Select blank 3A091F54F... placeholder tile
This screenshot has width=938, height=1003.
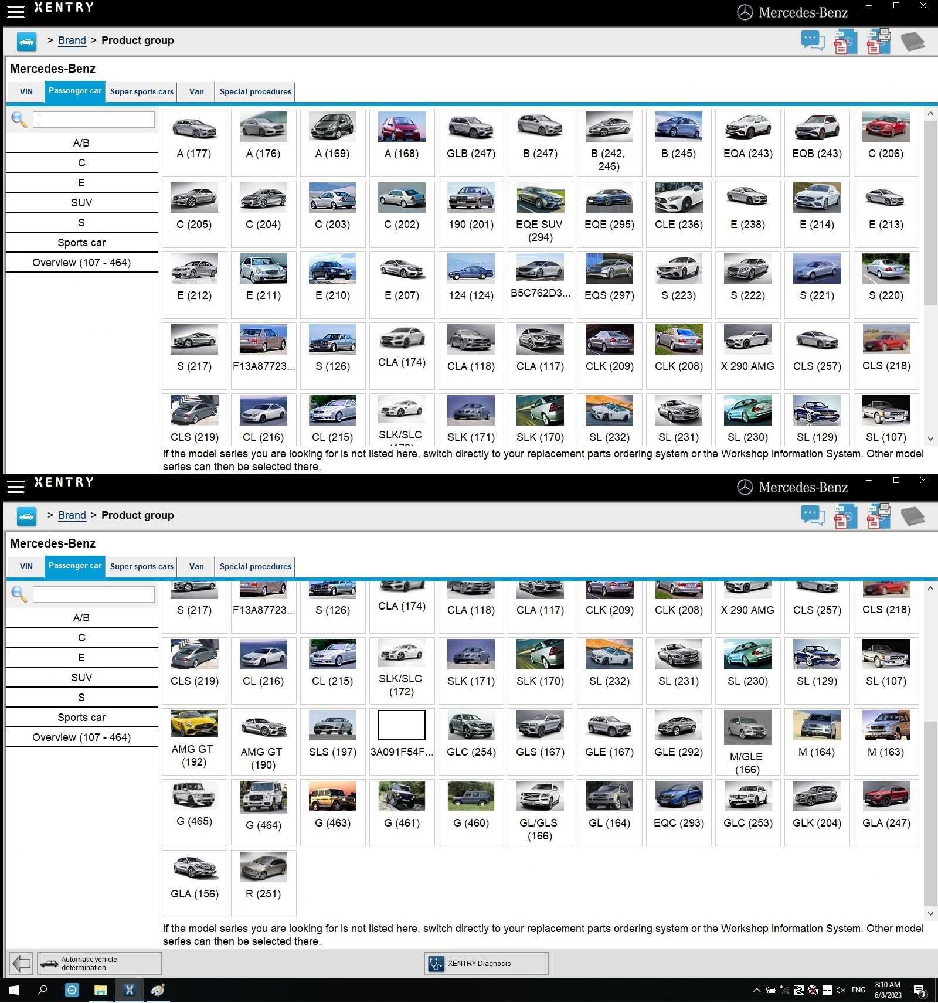point(402,741)
